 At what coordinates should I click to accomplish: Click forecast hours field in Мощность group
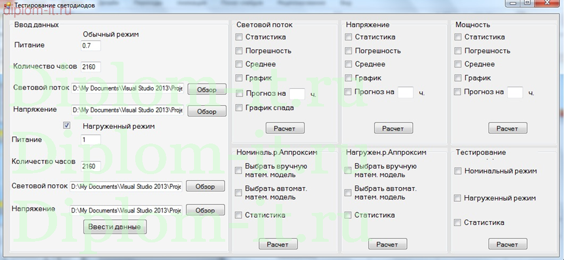(x=515, y=92)
